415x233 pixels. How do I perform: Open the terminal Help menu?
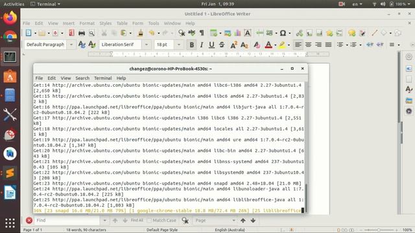pos(121,78)
